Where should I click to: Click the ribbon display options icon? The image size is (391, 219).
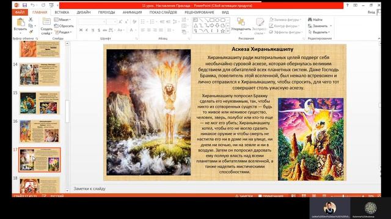coord(355,5)
